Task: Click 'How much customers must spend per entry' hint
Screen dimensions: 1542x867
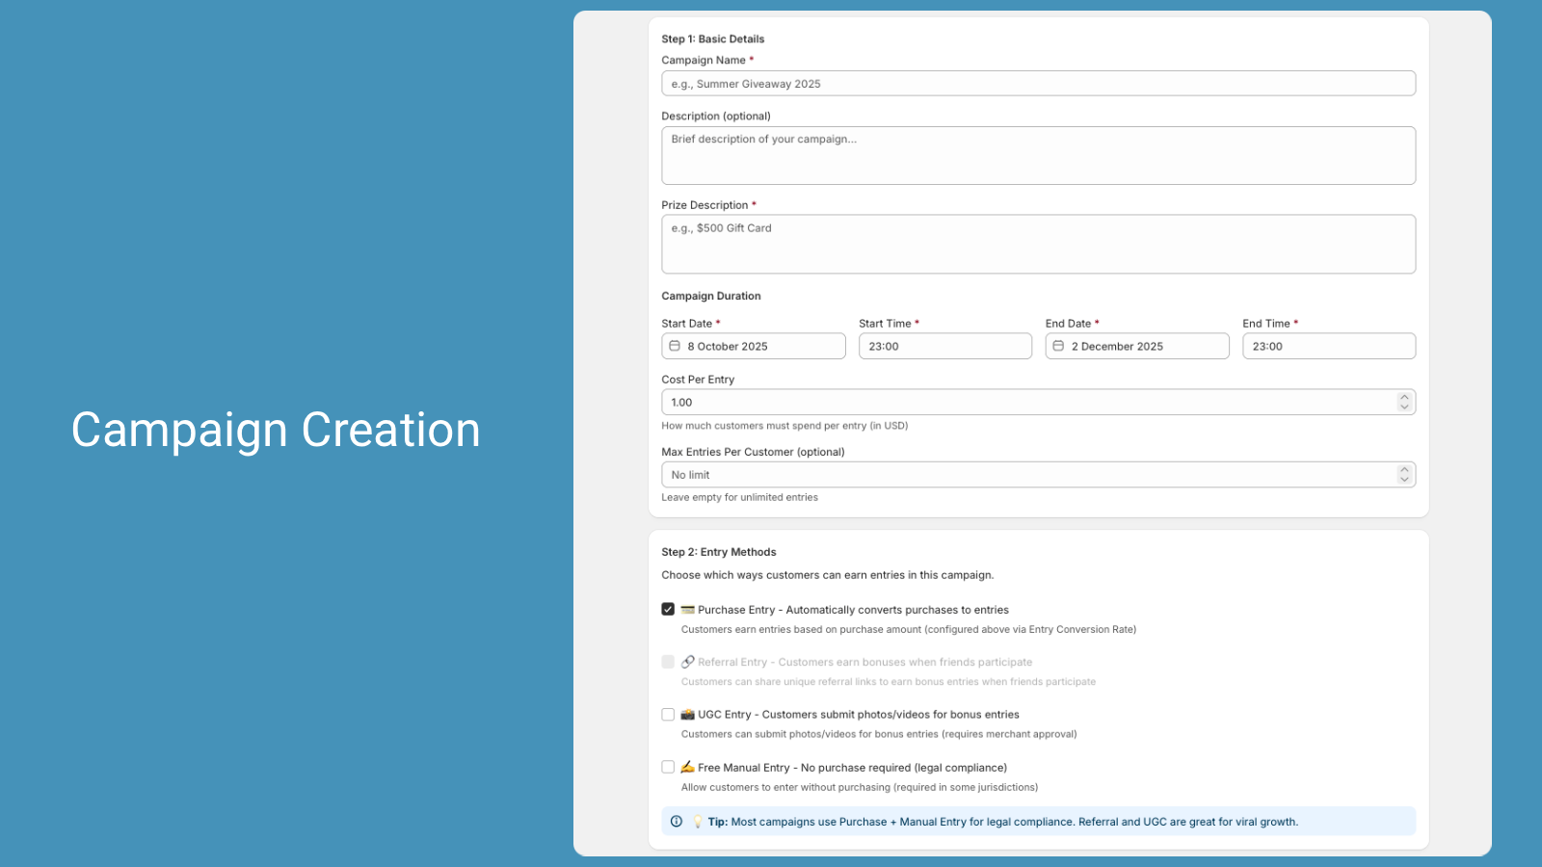Action: coord(784,426)
